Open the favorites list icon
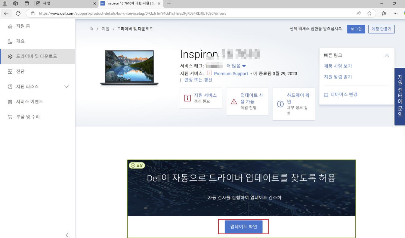This screenshot has width=405, height=238. pyautogui.click(x=384, y=13)
